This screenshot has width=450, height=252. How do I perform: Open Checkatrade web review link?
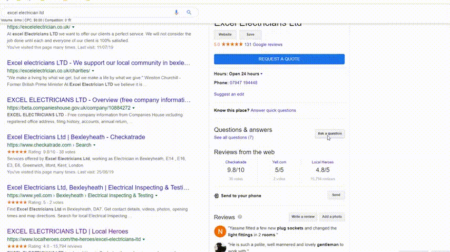236,162
